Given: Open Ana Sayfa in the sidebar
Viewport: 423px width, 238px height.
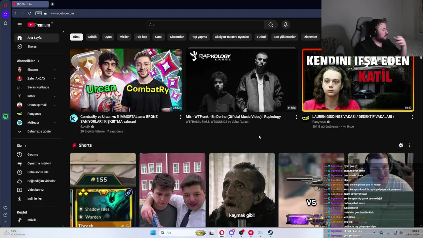Looking at the screenshot, I should coord(37,38).
